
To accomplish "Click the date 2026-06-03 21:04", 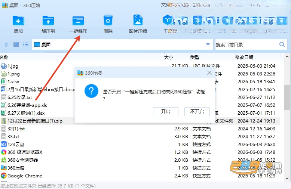I will point(256,66).
